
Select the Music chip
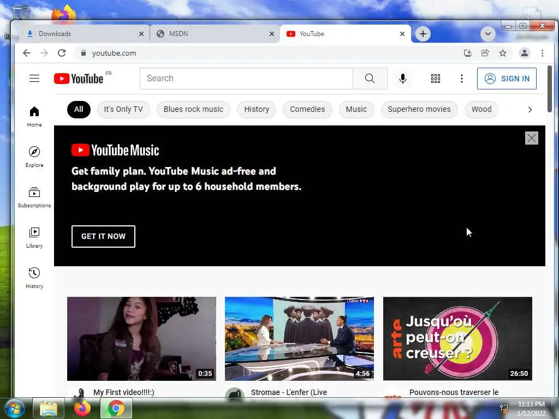pos(356,109)
